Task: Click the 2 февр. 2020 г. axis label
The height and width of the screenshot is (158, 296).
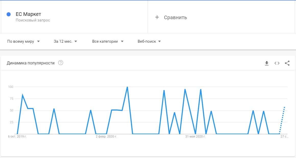Action: tap(106, 137)
